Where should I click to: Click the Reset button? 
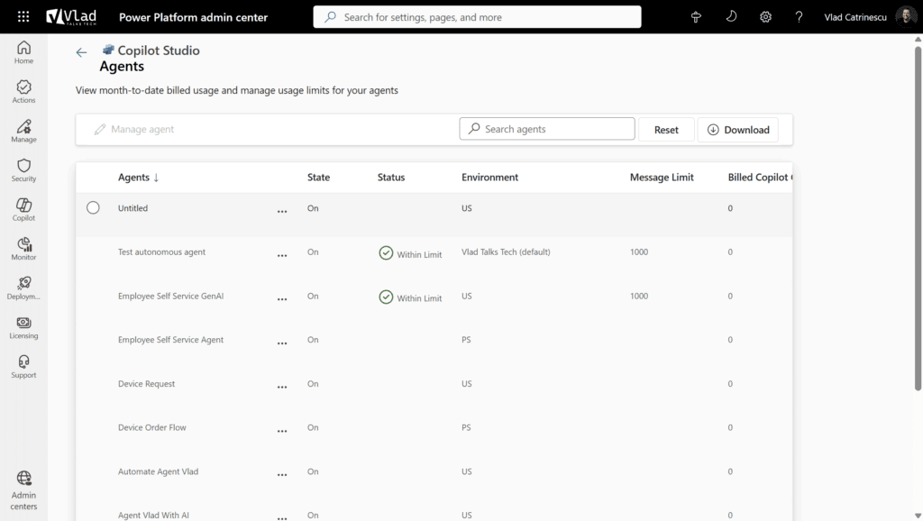[x=666, y=130]
